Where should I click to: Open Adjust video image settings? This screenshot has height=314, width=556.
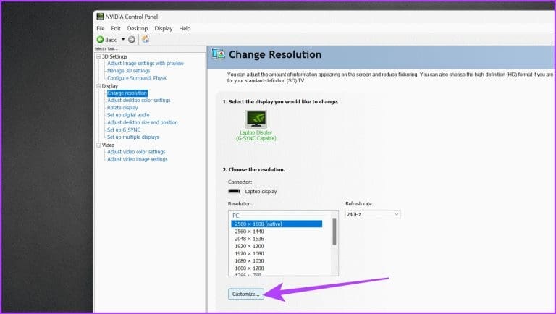[138, 159]
